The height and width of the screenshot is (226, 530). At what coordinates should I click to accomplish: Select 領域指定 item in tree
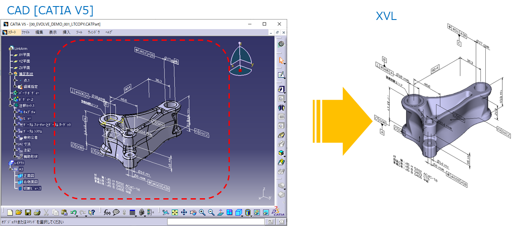coord(28,86)
